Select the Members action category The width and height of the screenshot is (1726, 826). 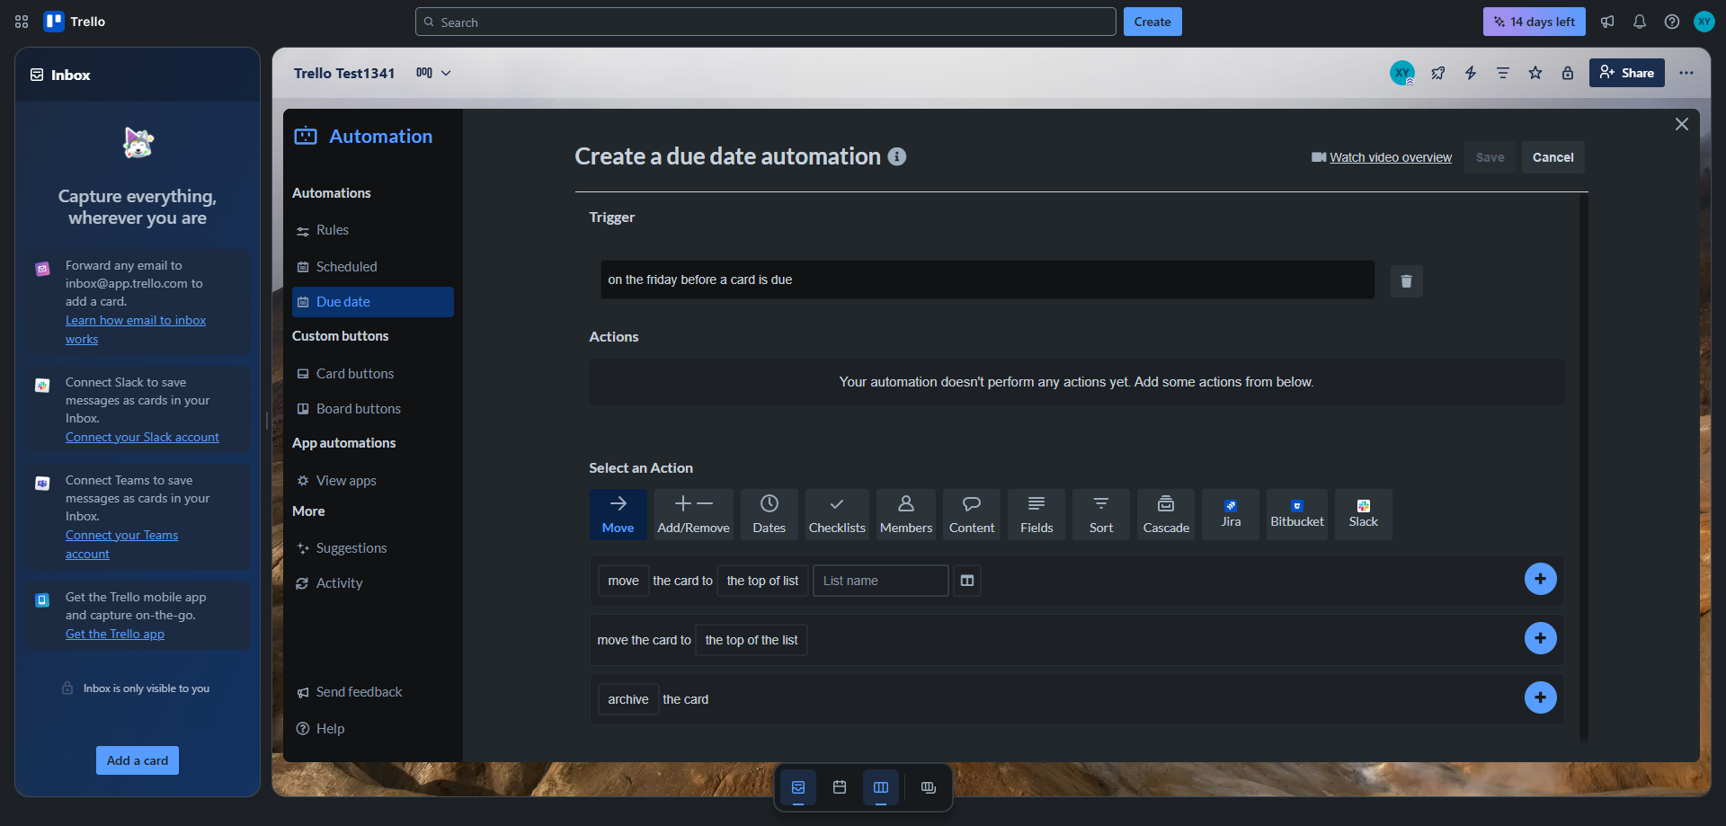tap(906, 514)
